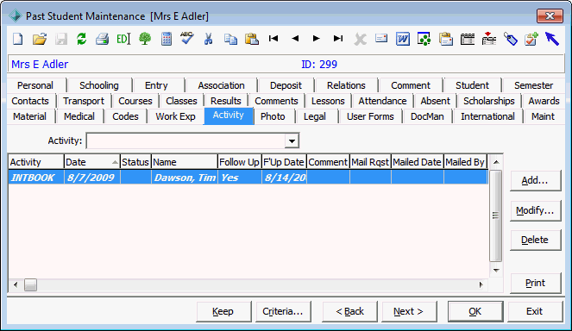Image resolution: width=572 pixels, height=331 pixels.
Task: Click the grey X delete icon
Action: (360, 39)
